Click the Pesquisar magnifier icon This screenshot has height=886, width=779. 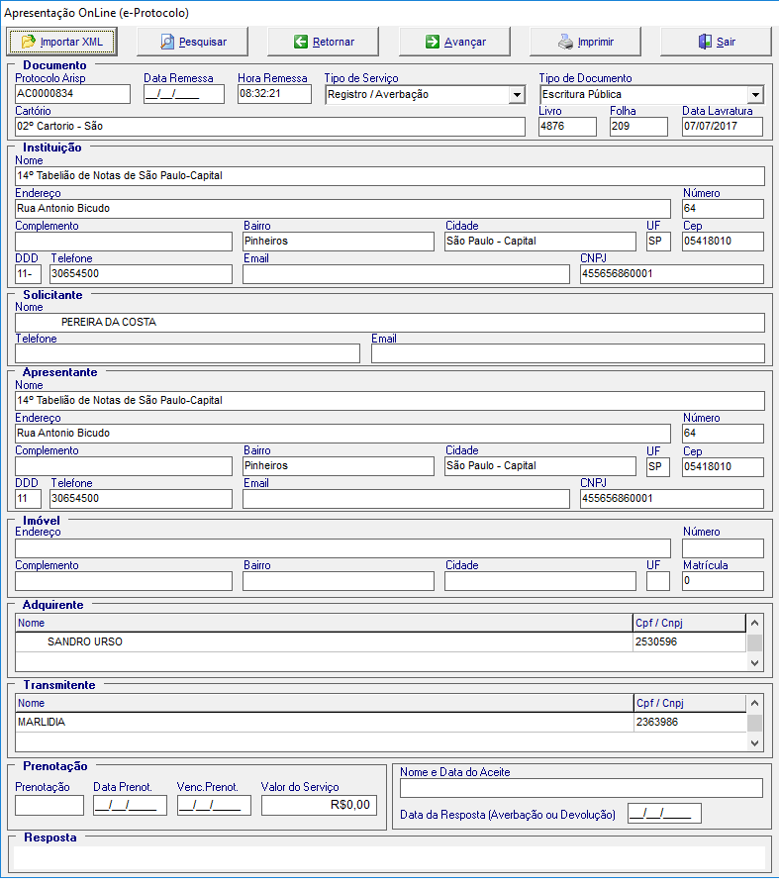[x=167, y=42]
